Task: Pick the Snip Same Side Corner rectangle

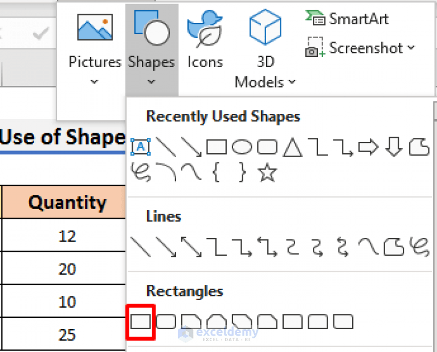Action: click(217, 322)
